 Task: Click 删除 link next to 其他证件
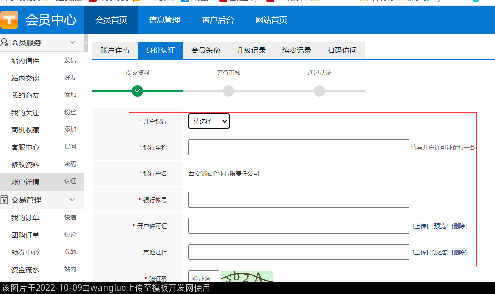point(459,252)
